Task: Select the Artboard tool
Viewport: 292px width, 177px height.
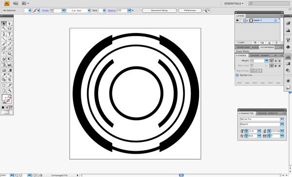Action: point(4,86)
